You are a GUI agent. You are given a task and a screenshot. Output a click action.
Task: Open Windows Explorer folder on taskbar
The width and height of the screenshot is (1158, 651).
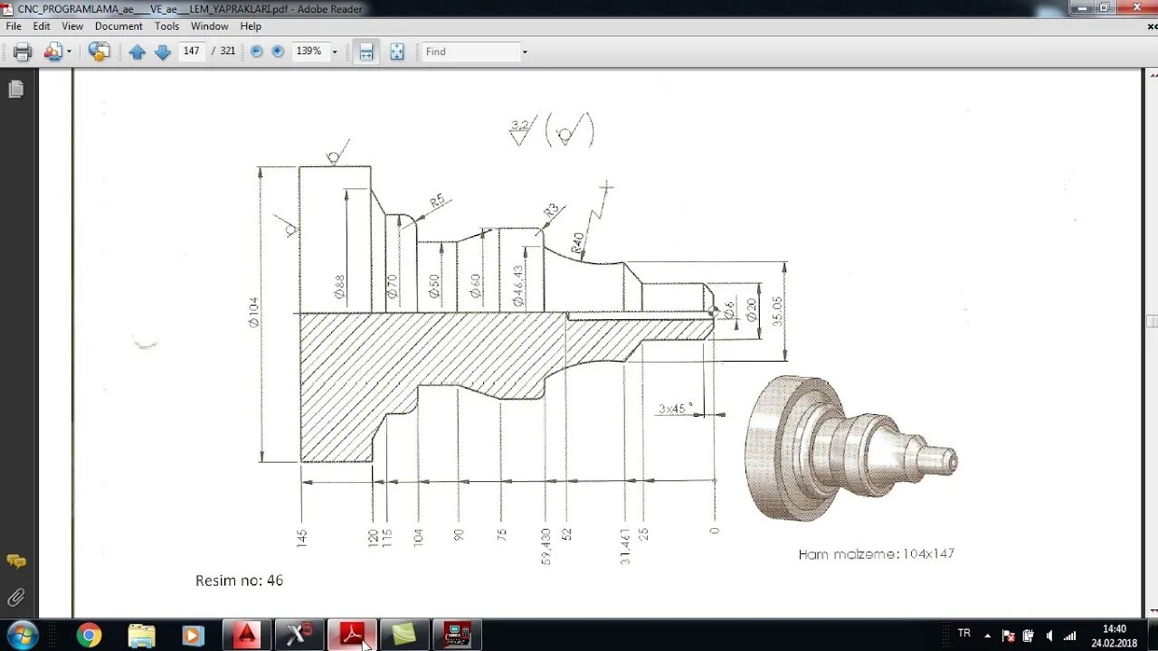141,636
